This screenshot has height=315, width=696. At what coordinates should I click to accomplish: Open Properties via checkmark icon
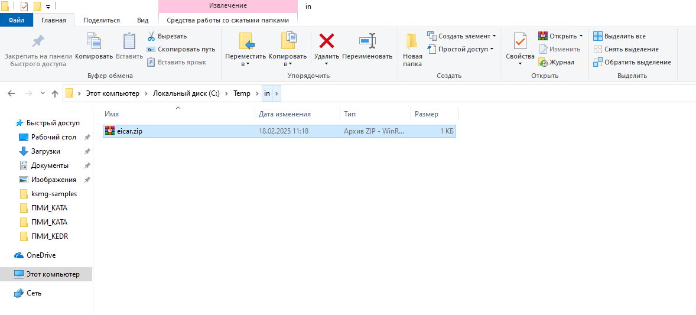pyautogui.click(x=520, y=41)
